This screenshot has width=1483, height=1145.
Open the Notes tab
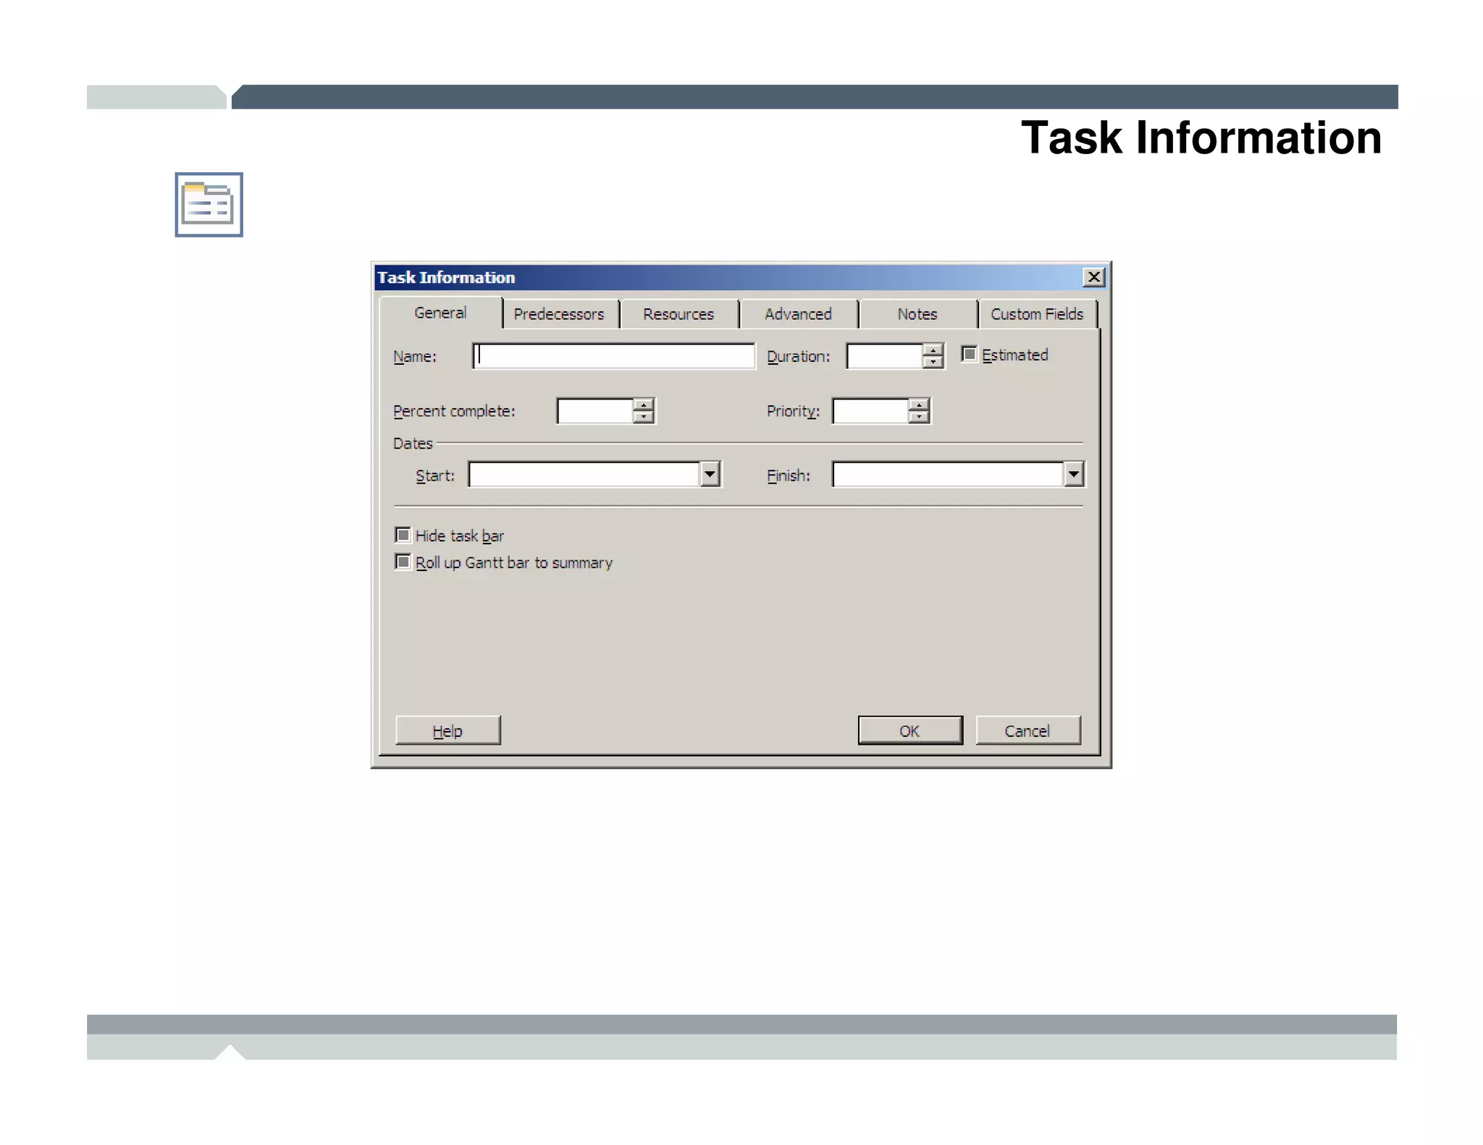(917, 314)
